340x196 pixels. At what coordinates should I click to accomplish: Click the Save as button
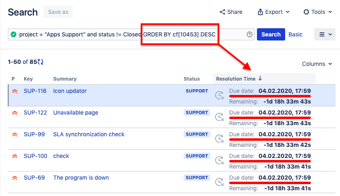click(58, 12)
